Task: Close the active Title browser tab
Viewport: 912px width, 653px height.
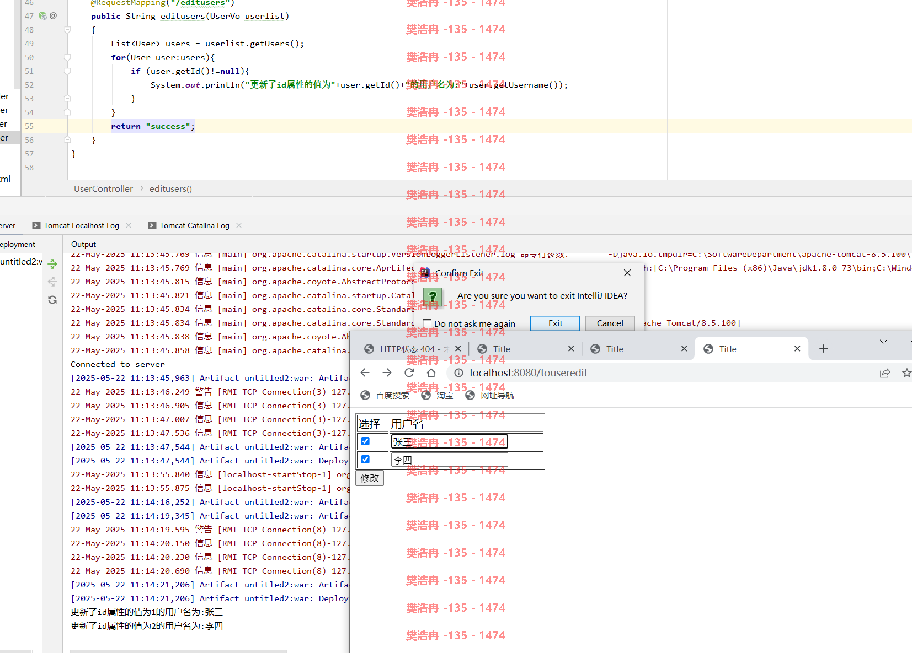Action: 797,349
